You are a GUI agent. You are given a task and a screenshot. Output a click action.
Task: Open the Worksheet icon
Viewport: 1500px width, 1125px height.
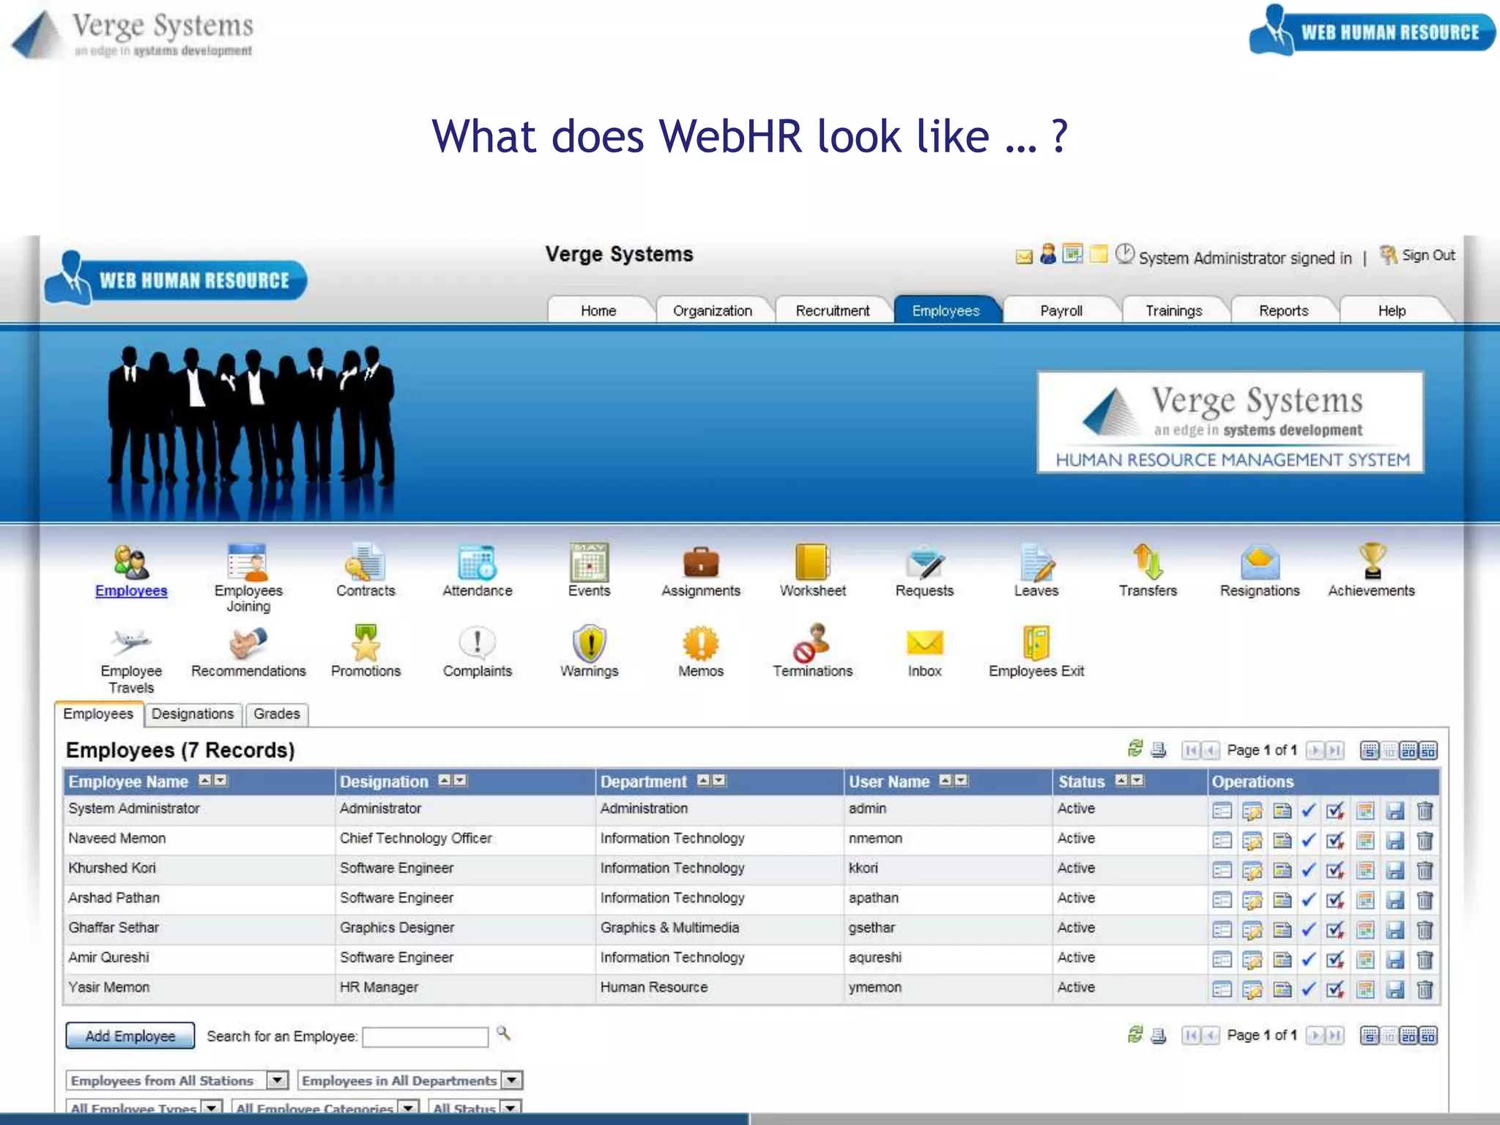point(812,562)
